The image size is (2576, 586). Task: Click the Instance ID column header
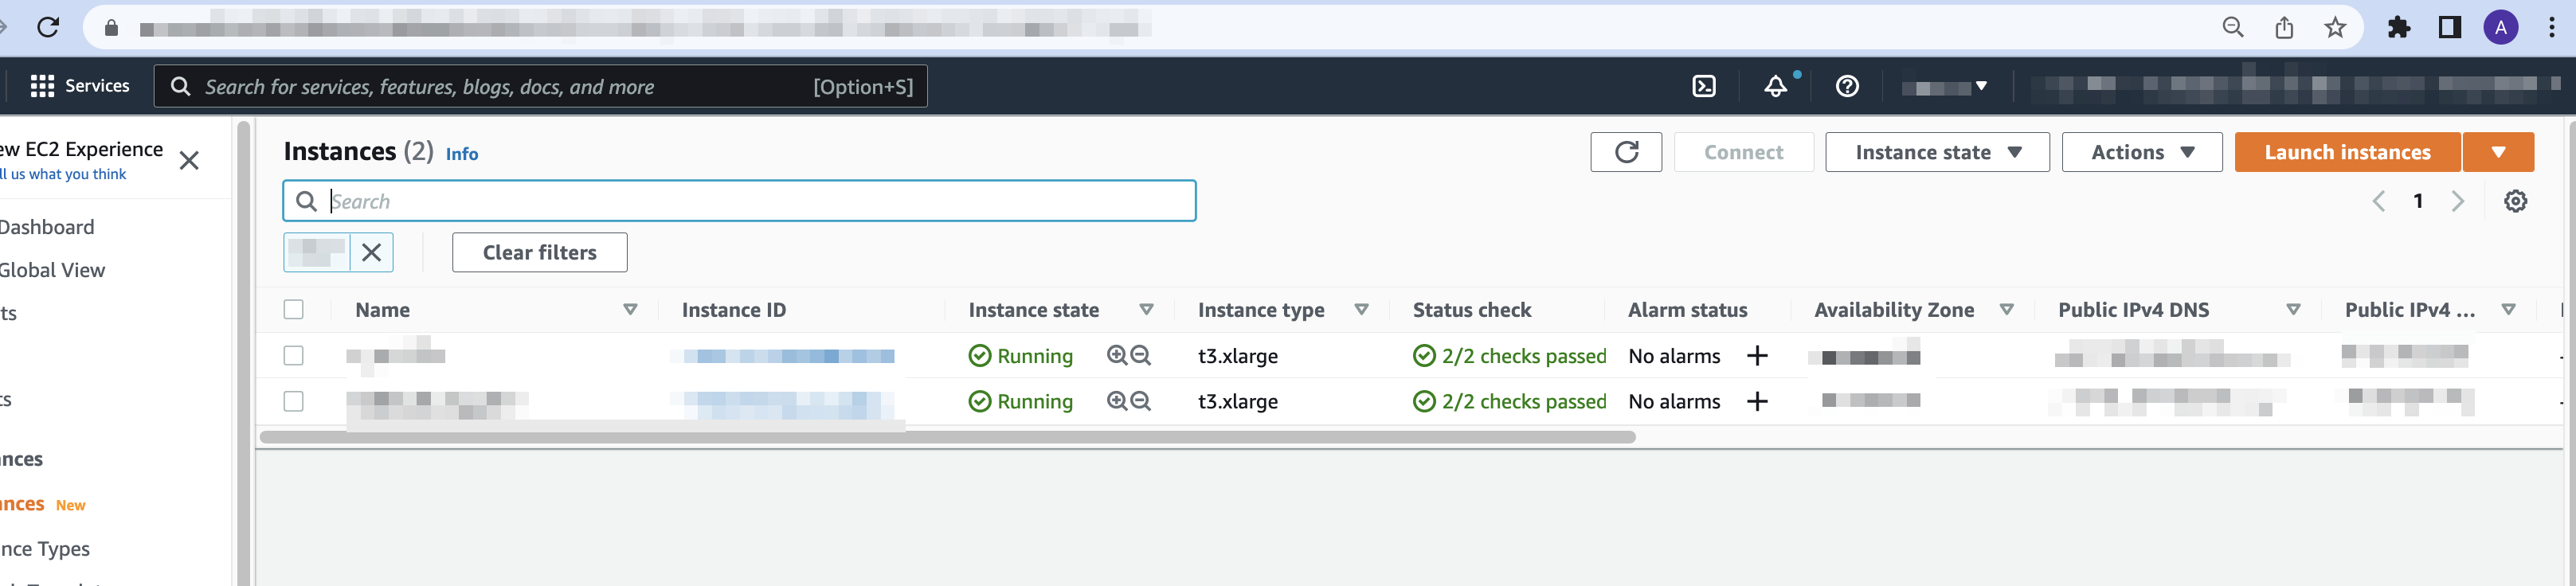(x=734, y=310)
